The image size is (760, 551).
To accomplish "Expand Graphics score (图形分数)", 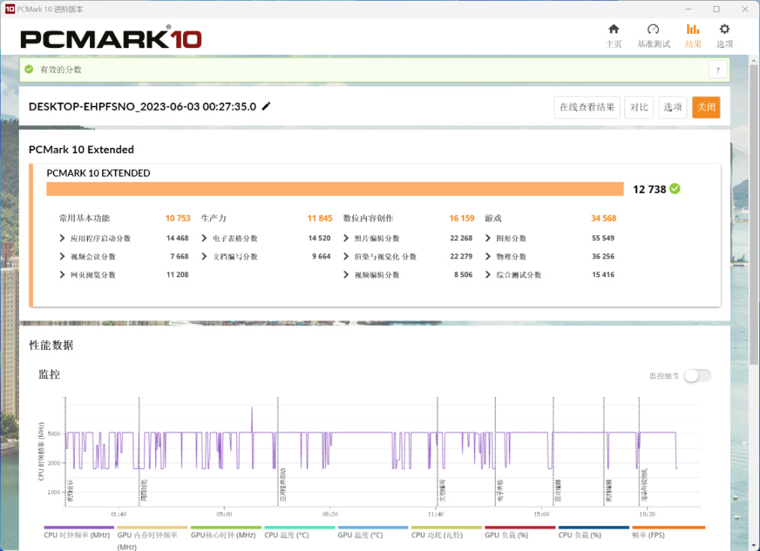I will pyautogui.click(x=488, y=238).
